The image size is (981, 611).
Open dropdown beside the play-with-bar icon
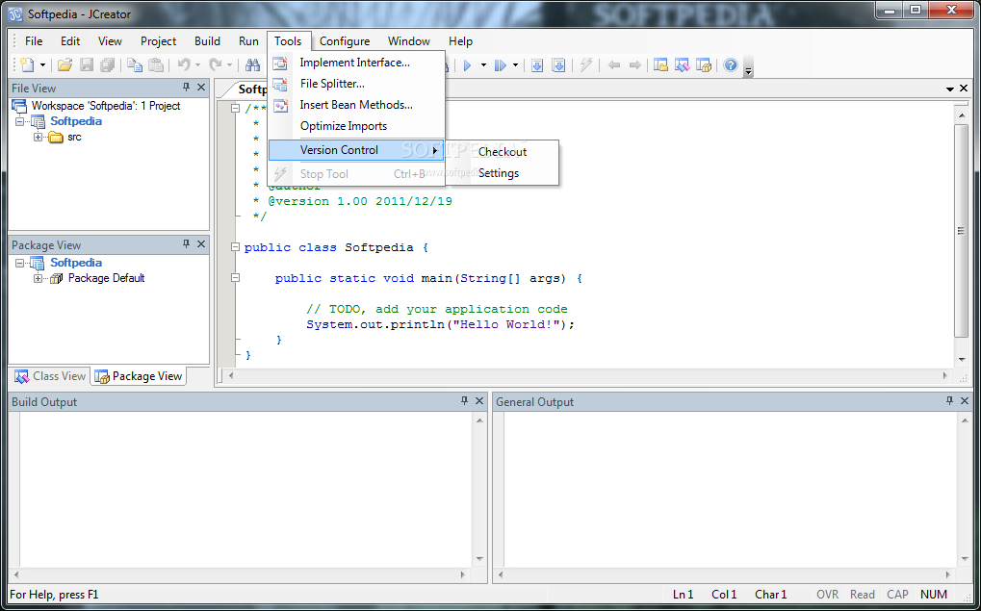[x=515, y=65]
